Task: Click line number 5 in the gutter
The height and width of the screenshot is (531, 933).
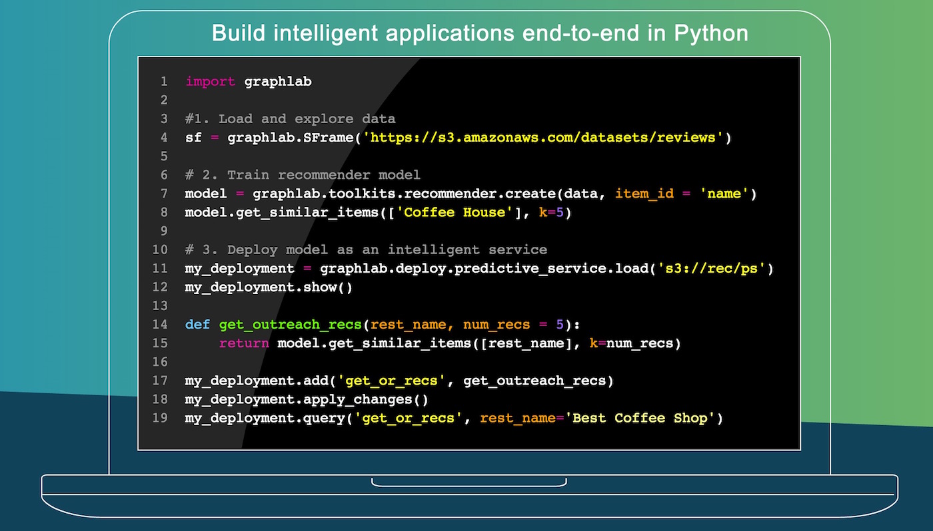Action: pos(164,156)
